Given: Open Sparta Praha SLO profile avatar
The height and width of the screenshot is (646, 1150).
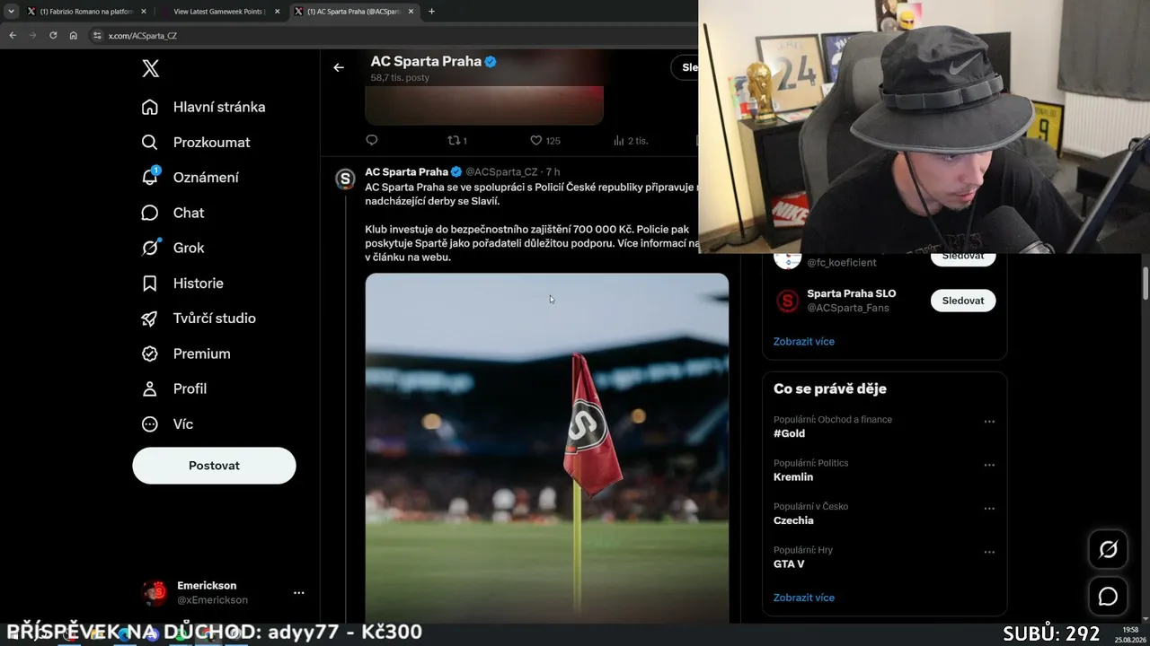Looking at the screenshot, I should click(788, 301).
